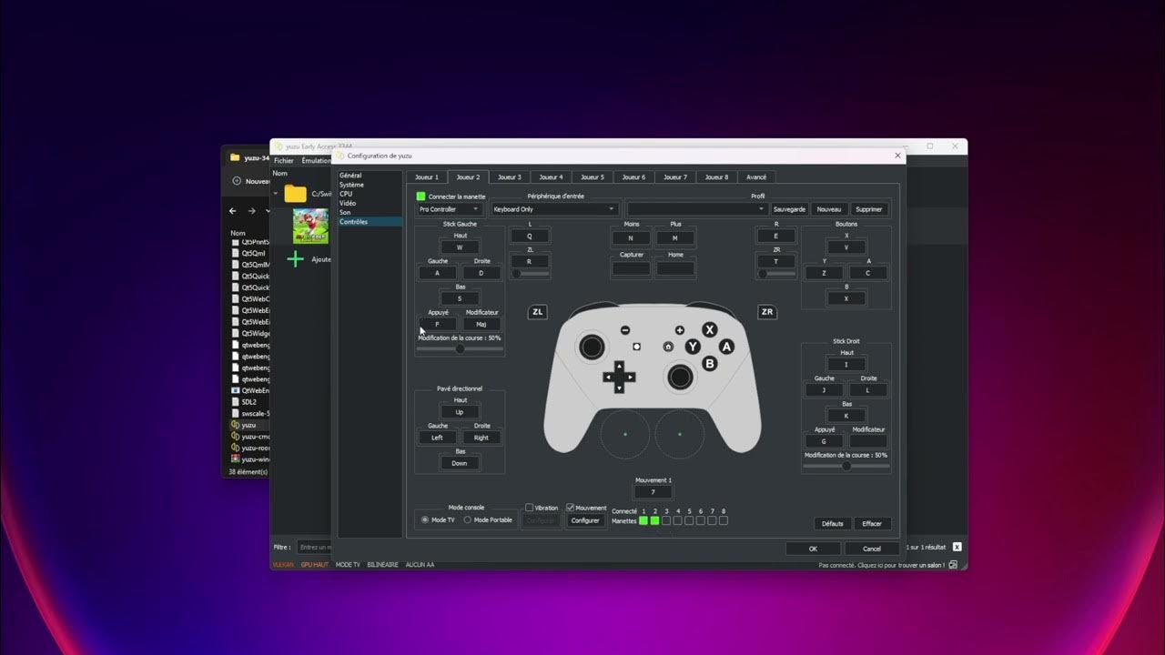Click the Mouvement 1 key field showing 7
The image size is (1165, 655).
pos(653,492)
